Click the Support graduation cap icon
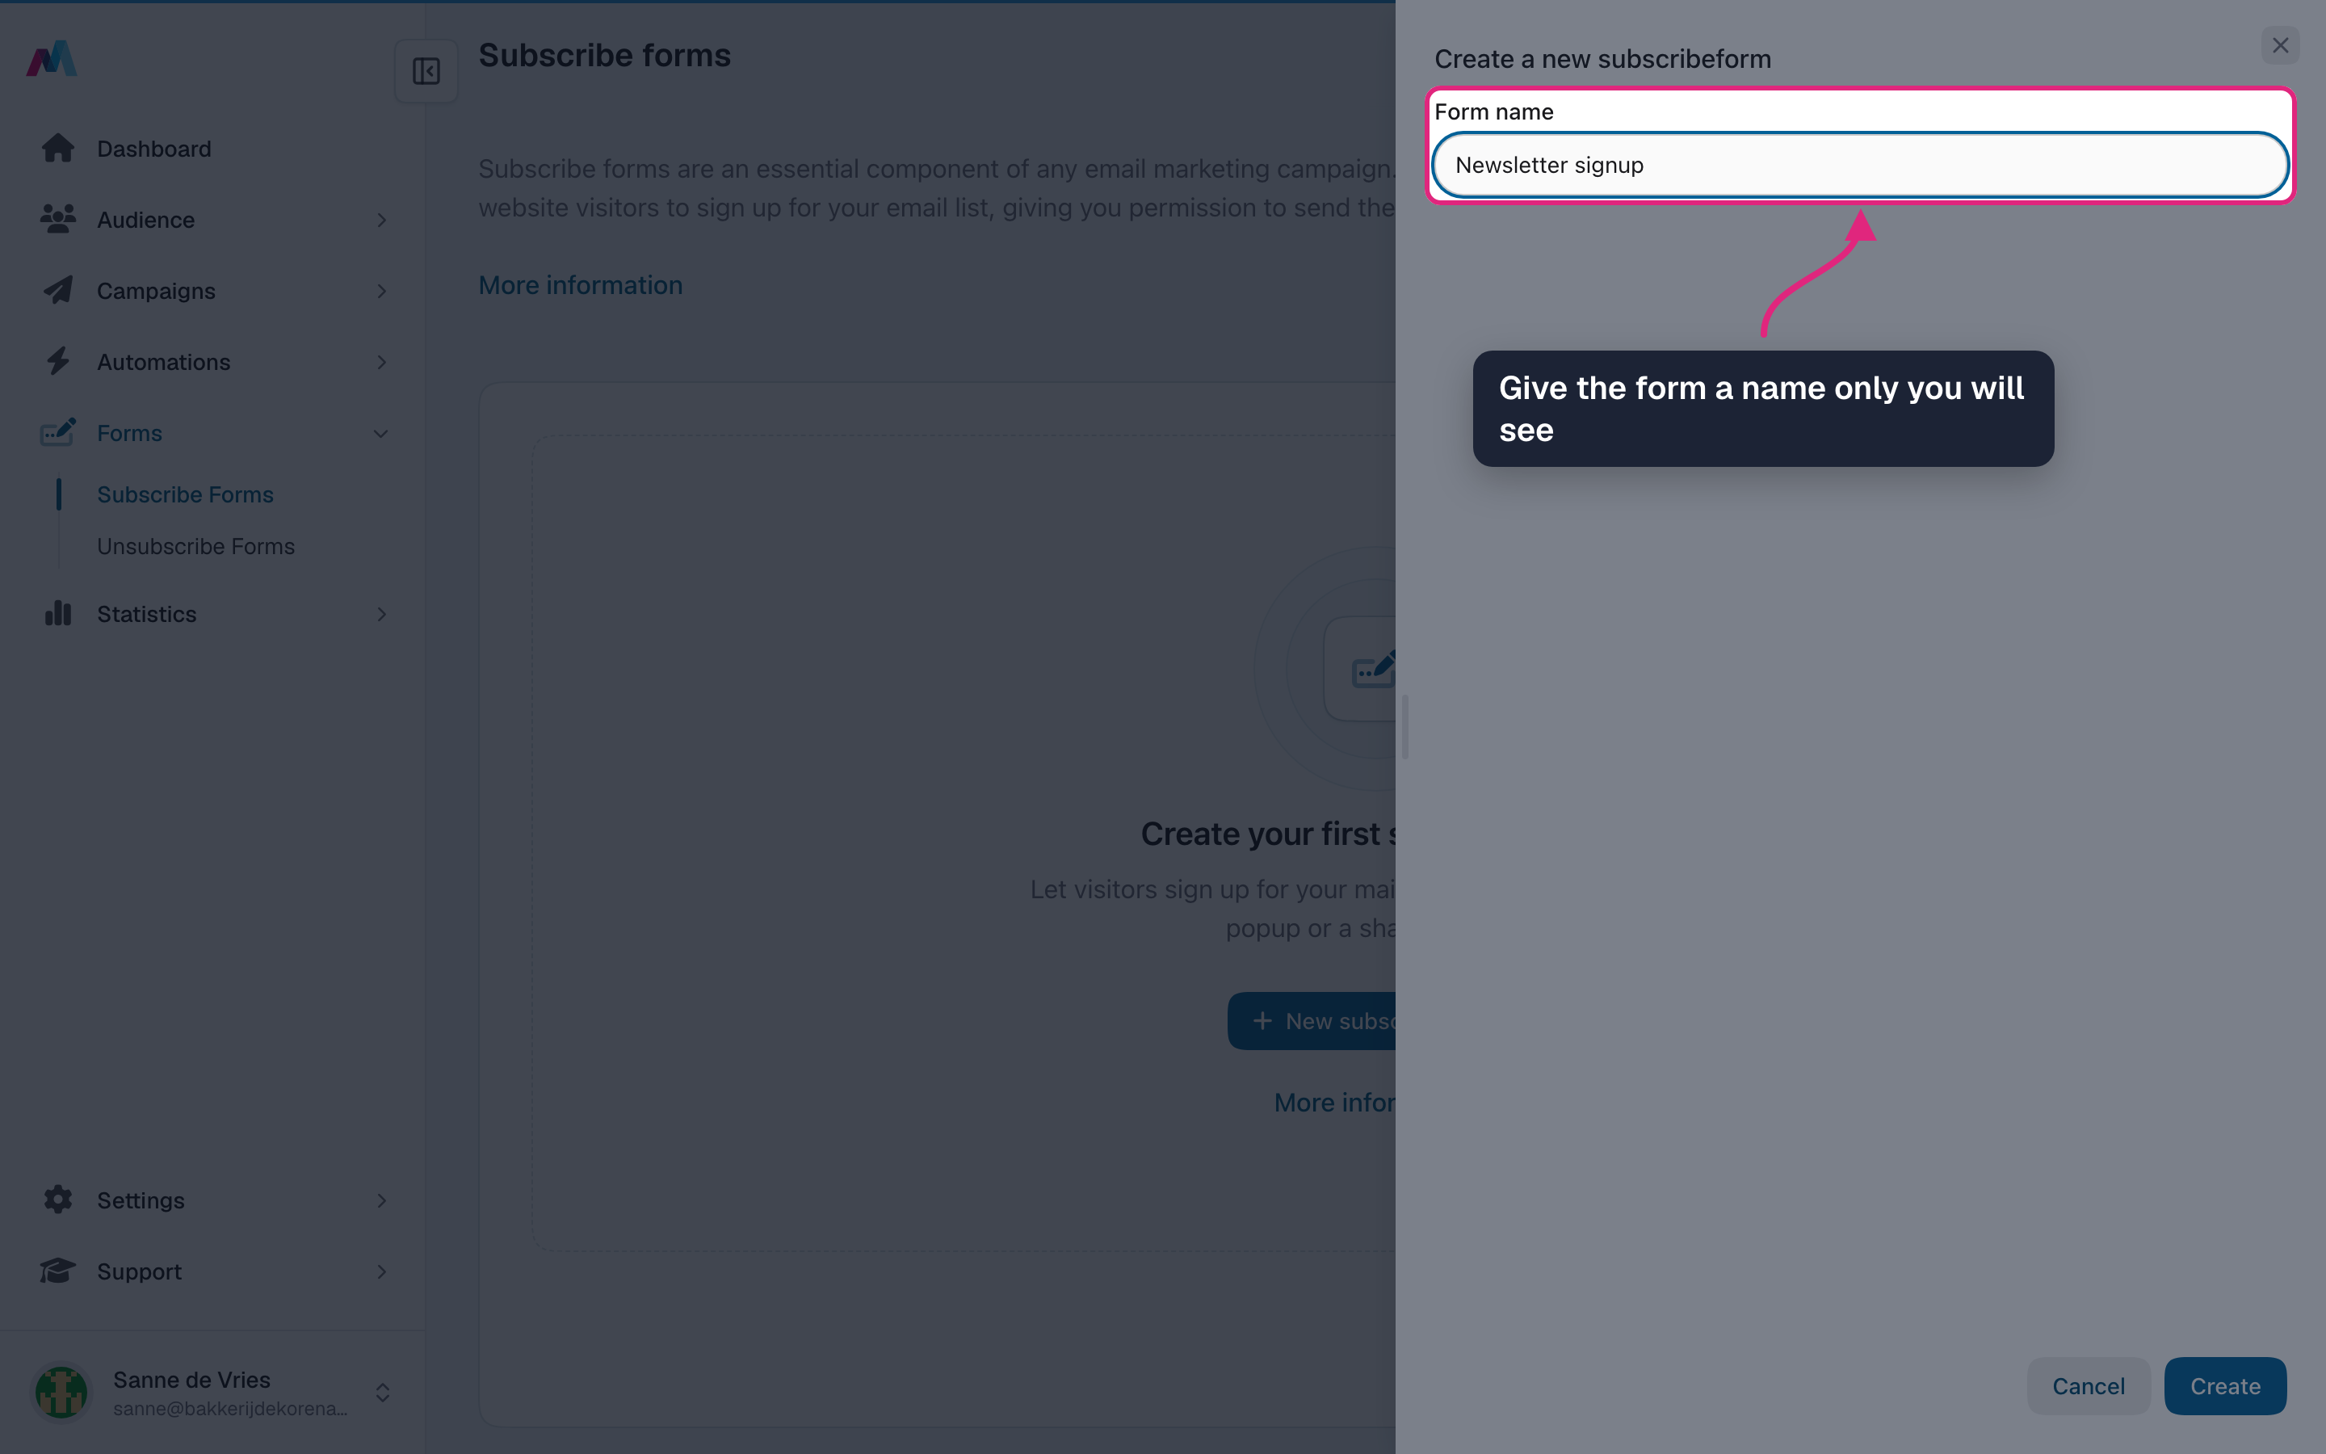2326x1454 pixels. (57, 1271)
